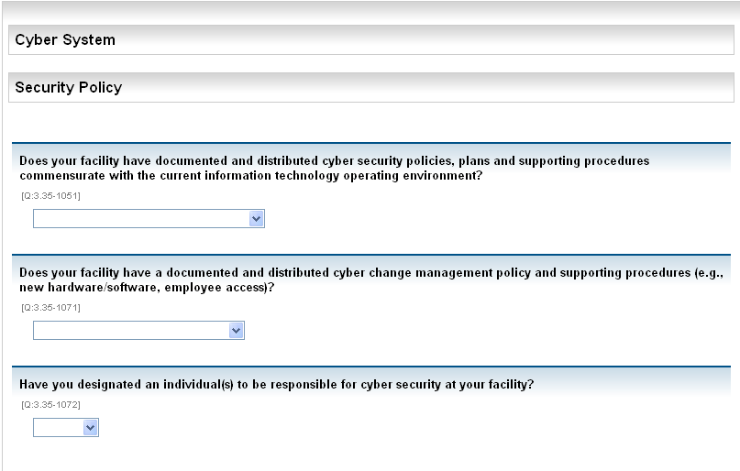This screenshot has height=471, width=740.
Task: Expand the Security Policy section header
Action: click(x=371, y=87)
